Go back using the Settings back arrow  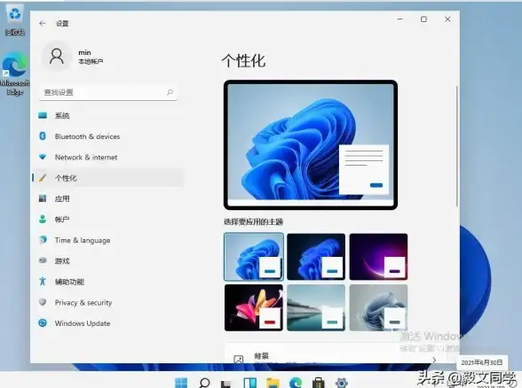point(42,23)
